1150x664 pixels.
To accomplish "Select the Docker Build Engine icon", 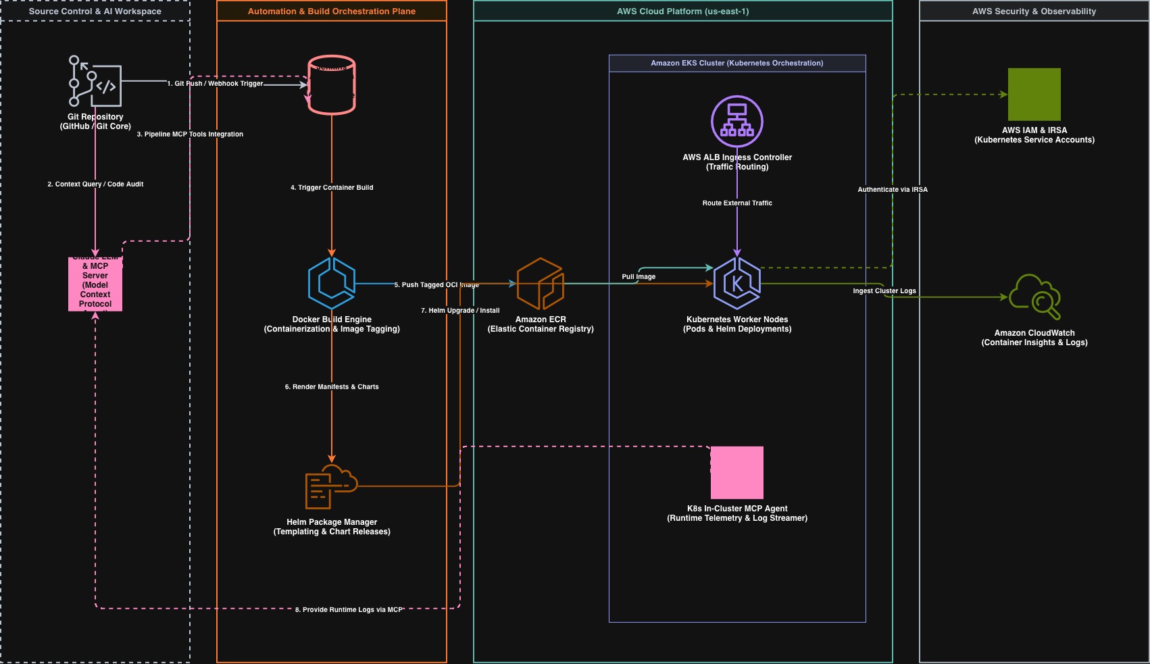I will 332,284.
